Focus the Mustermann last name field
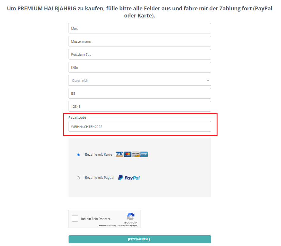281x246 pixels. (x=139, y=41)
